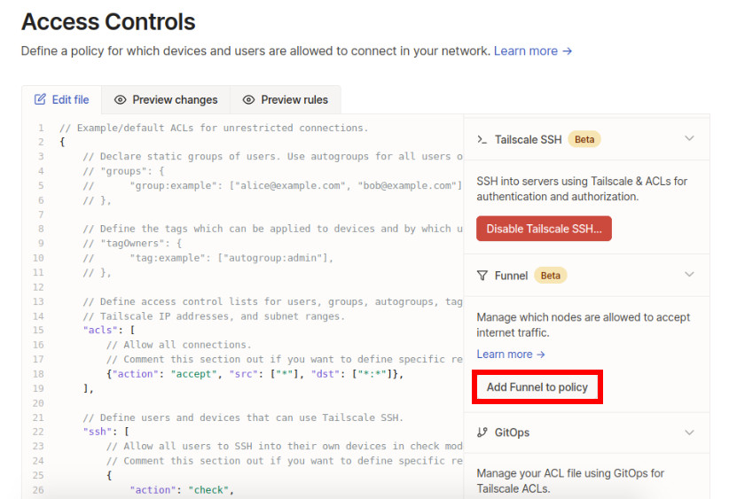Click the Tailscale SSH terminal prompt icon
The height and width of the screenshot is (499, 729).
(482, 139)
